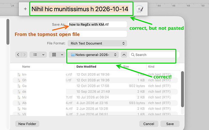Click the RTF file icon of the 'de' row
Screen dimensions: 209x130
19,92
